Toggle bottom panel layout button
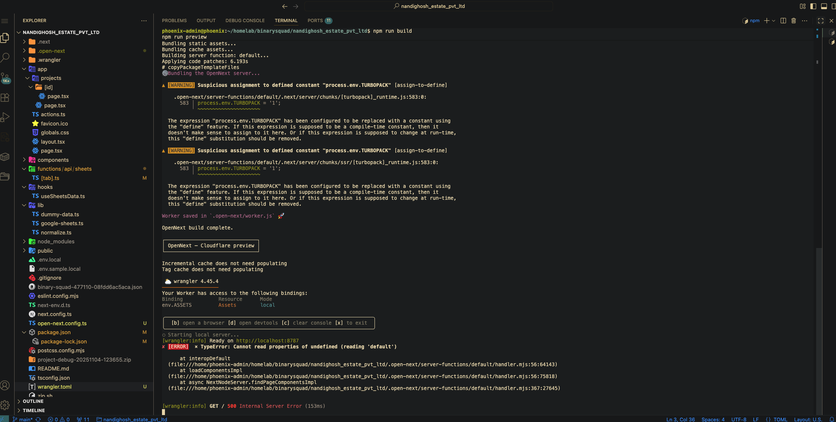 click(x=824, y=6)
